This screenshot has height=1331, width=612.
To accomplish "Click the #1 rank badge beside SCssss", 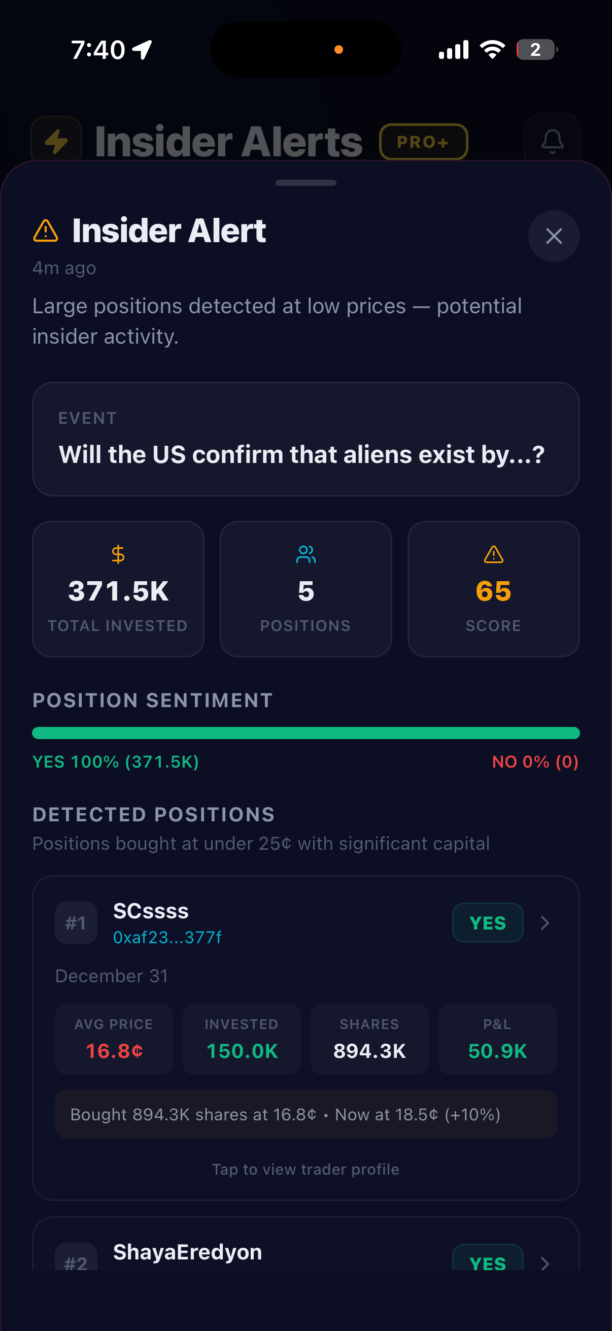I will click(x=76, y=923).
